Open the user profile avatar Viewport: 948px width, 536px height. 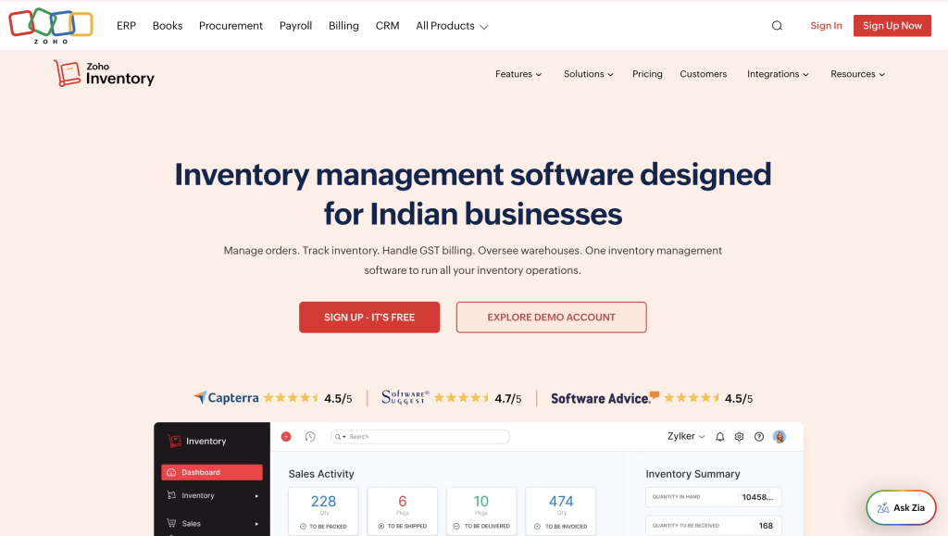pyautogui.click(x=780, y=436)
